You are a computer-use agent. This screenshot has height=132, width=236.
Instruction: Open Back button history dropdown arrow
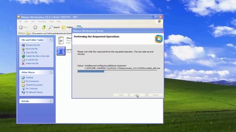point(30,27)
